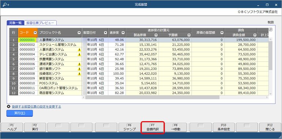Click project name POSシステム
The height and width of the screenshot is (139, 282).
[49, 83]
